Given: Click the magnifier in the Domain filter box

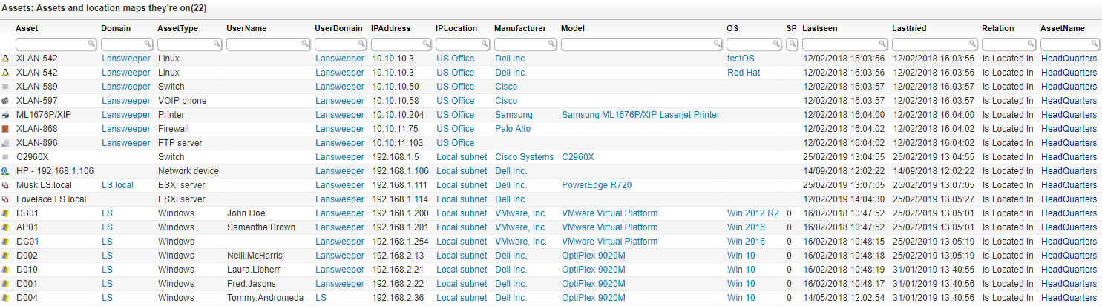Looking at the screenshot, I should click(x=148, y=44).
